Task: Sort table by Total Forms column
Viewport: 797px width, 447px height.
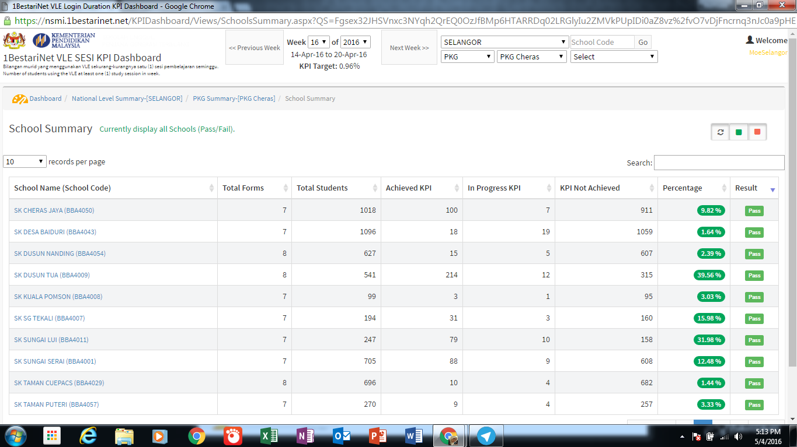Action: click(255, 188)
